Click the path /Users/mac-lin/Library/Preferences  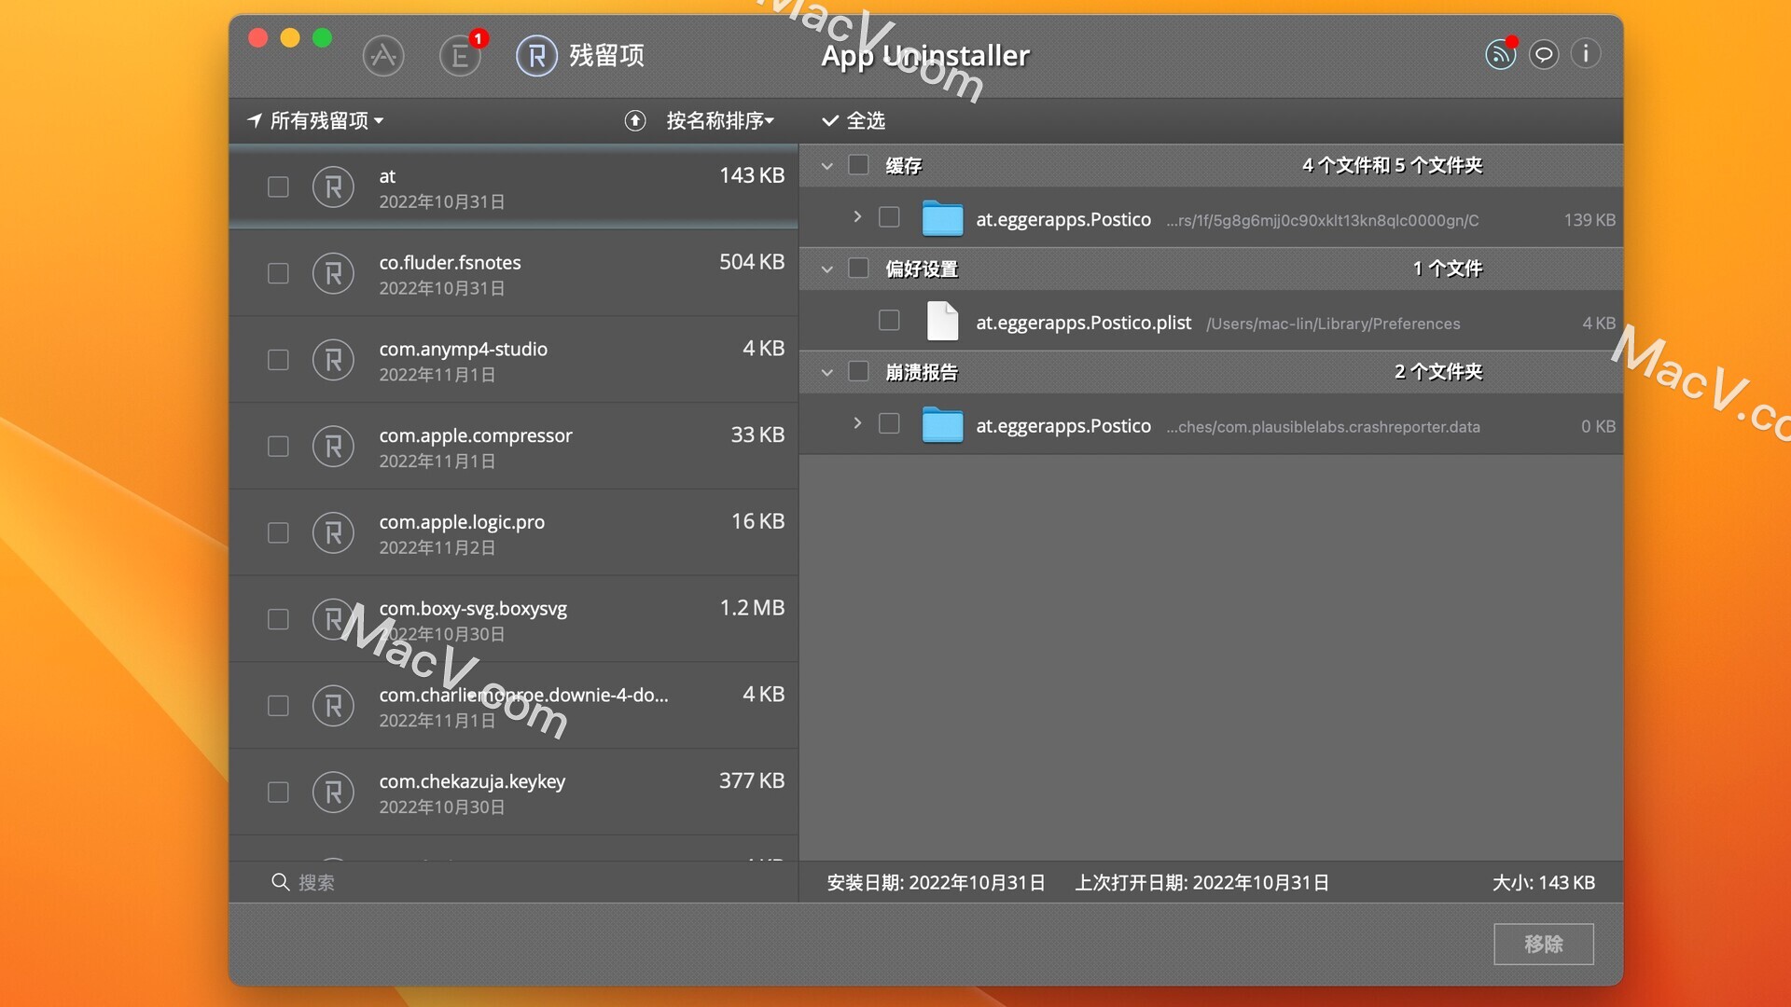coord(1333,324)
